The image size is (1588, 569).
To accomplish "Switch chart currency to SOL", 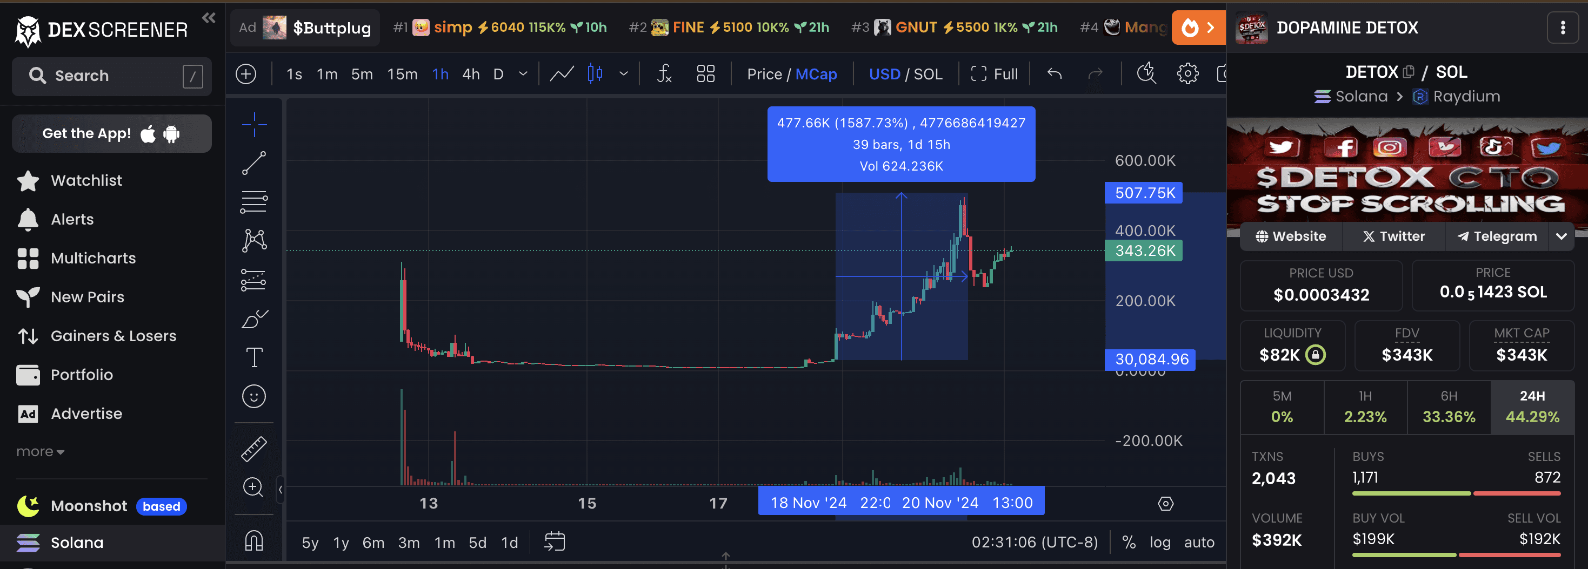I will [x=928, y=74].
